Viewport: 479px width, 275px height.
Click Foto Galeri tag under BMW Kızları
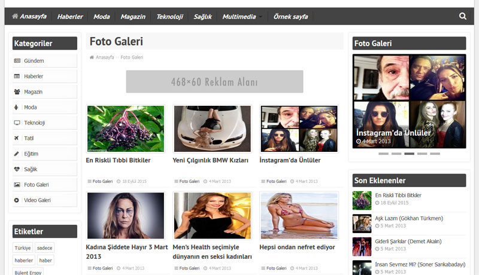point(189,181)
